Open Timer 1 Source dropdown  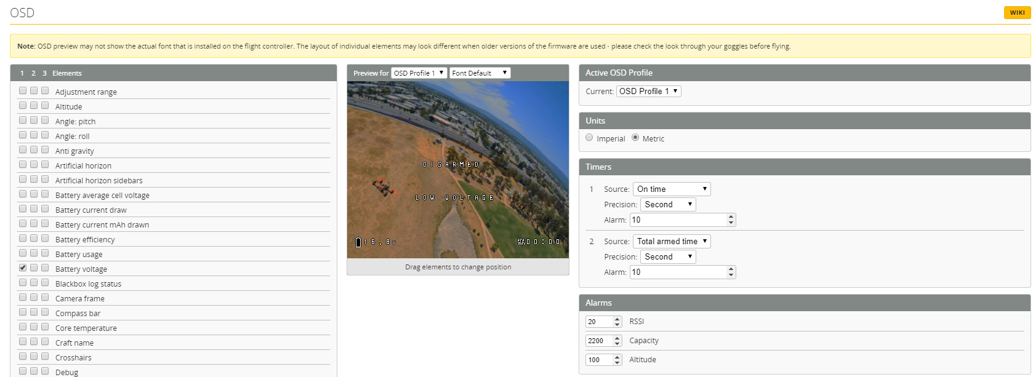(x=672, y=189)
